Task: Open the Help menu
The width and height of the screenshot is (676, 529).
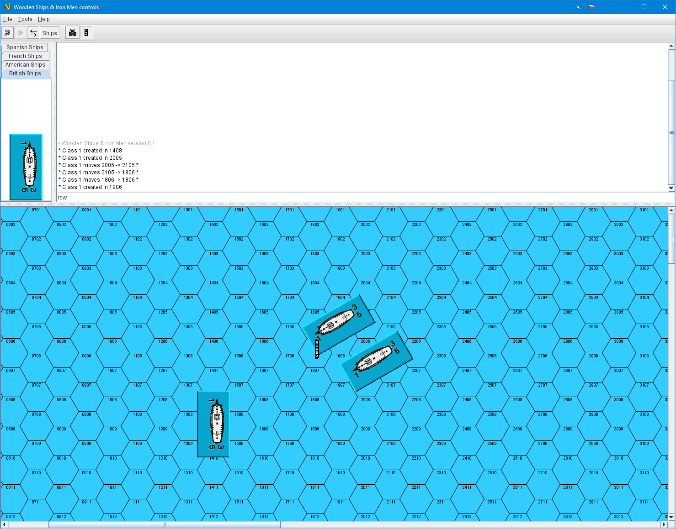Action: click(x=44, y=19)
